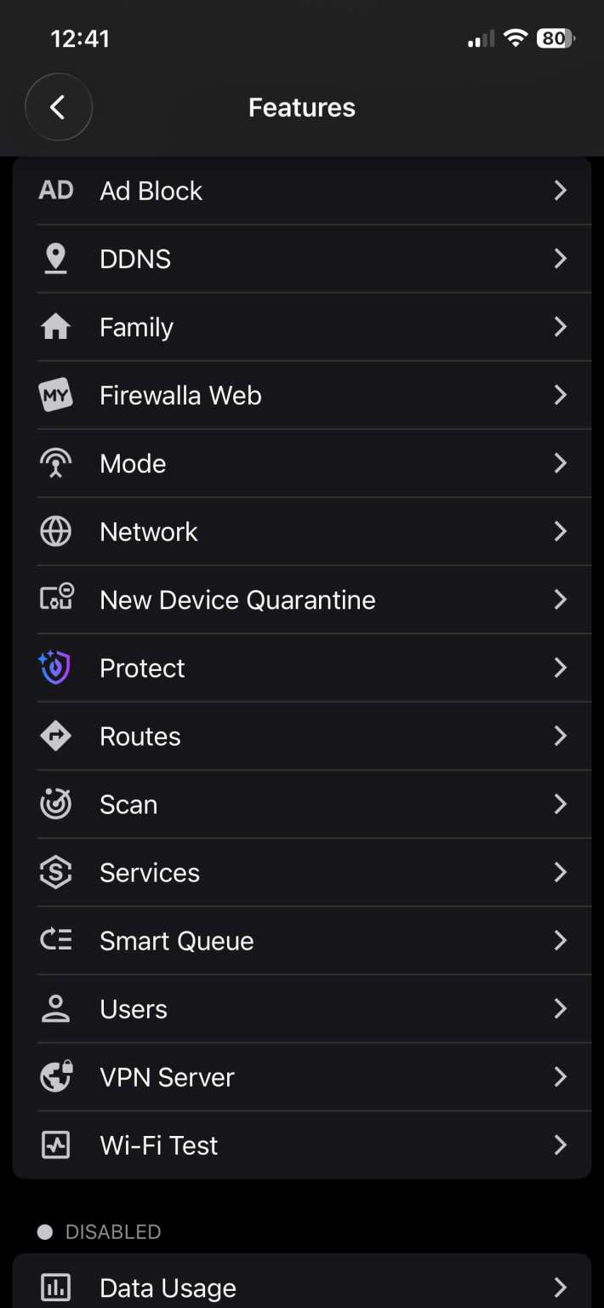Click the Smart Queue icon
The image size is (604, 1308).
point(55,940)
